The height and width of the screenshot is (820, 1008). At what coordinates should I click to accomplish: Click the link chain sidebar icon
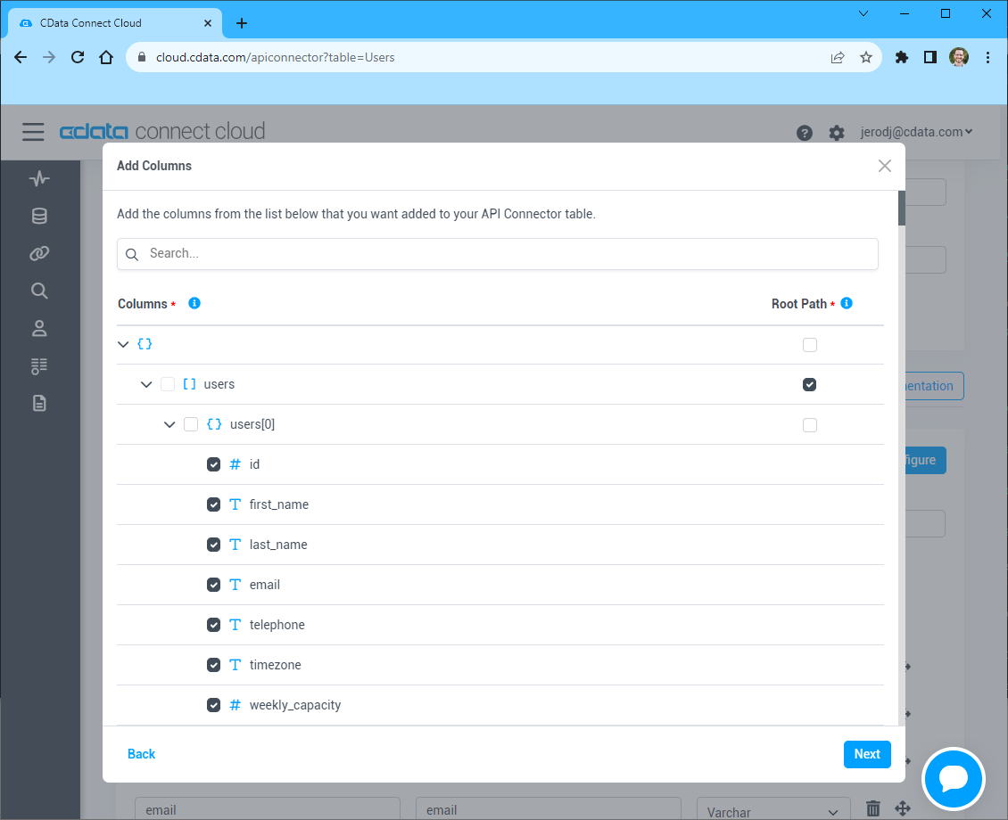point(39,254)
